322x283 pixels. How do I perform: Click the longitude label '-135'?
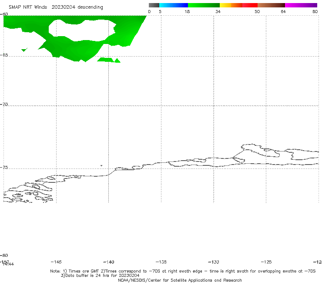coord(161,262)
